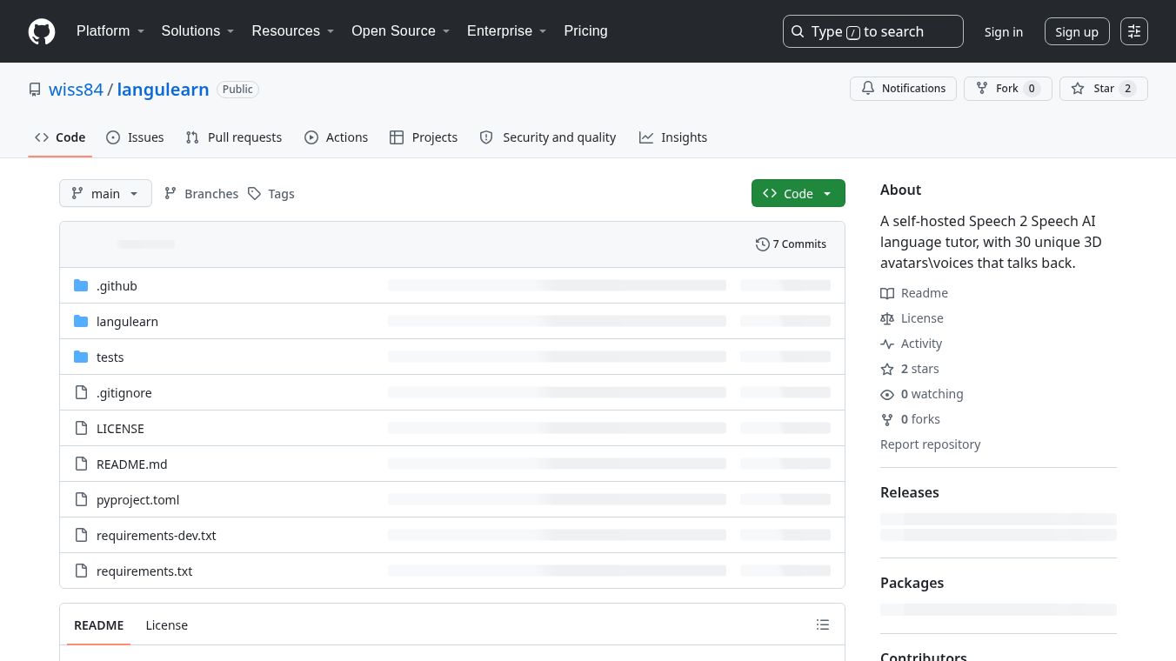
Task: Click the bell icon in Notifications button
Action: point(868,88)
